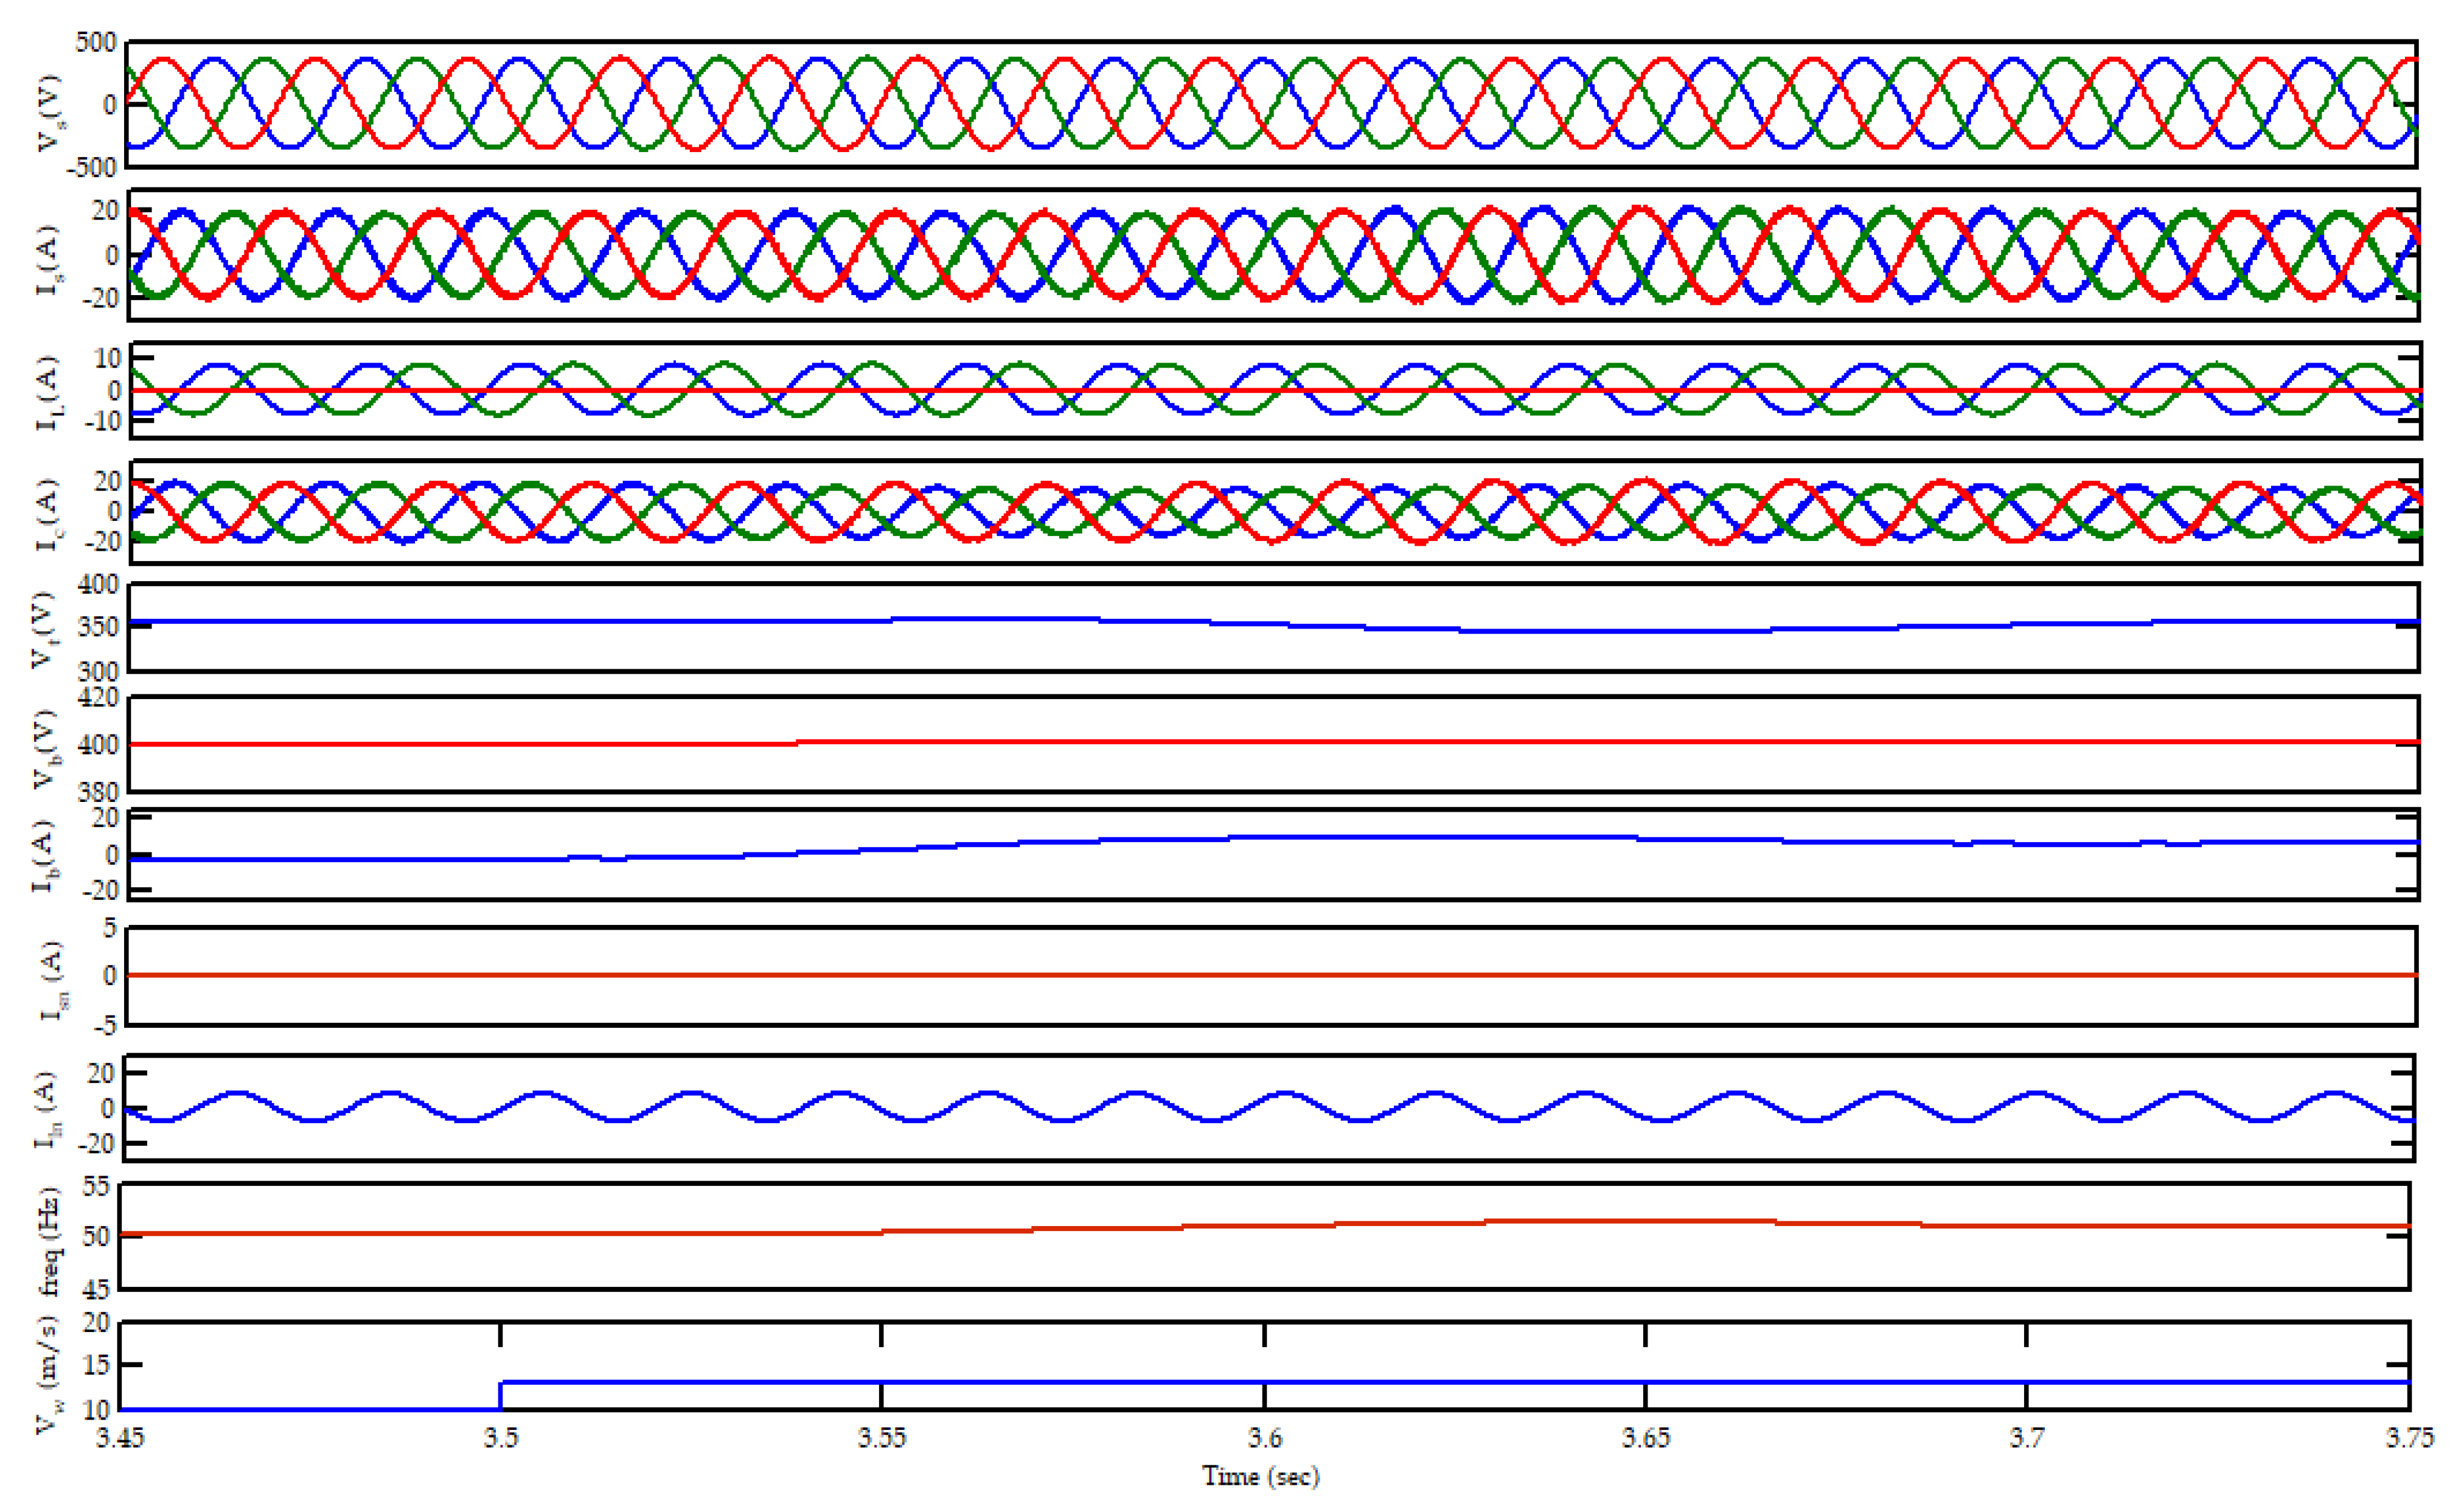This screenshot has height=1506, width=2464.
Task: Click the wind speed step at 3.5 sec
Action: (x=501, y=1395)
